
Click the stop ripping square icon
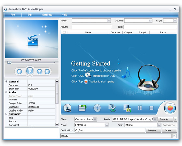click(x=151, y=108)
